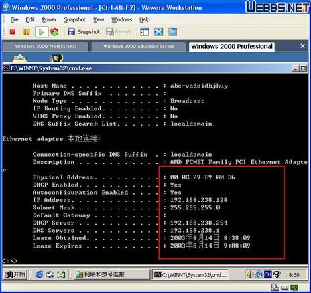Launch Internet Explorer from quick launch
The height and width of the screenshot is (293, 311).
pos(39,274)
